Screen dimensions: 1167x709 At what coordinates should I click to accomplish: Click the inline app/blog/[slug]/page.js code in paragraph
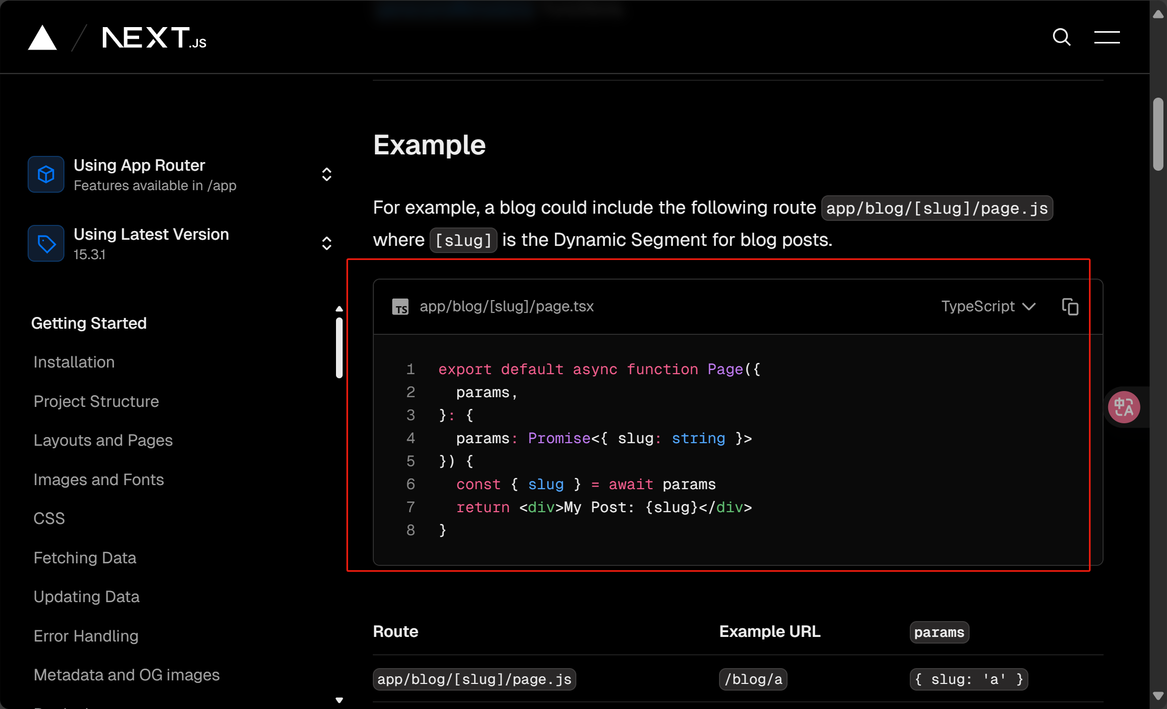[937, 208]
